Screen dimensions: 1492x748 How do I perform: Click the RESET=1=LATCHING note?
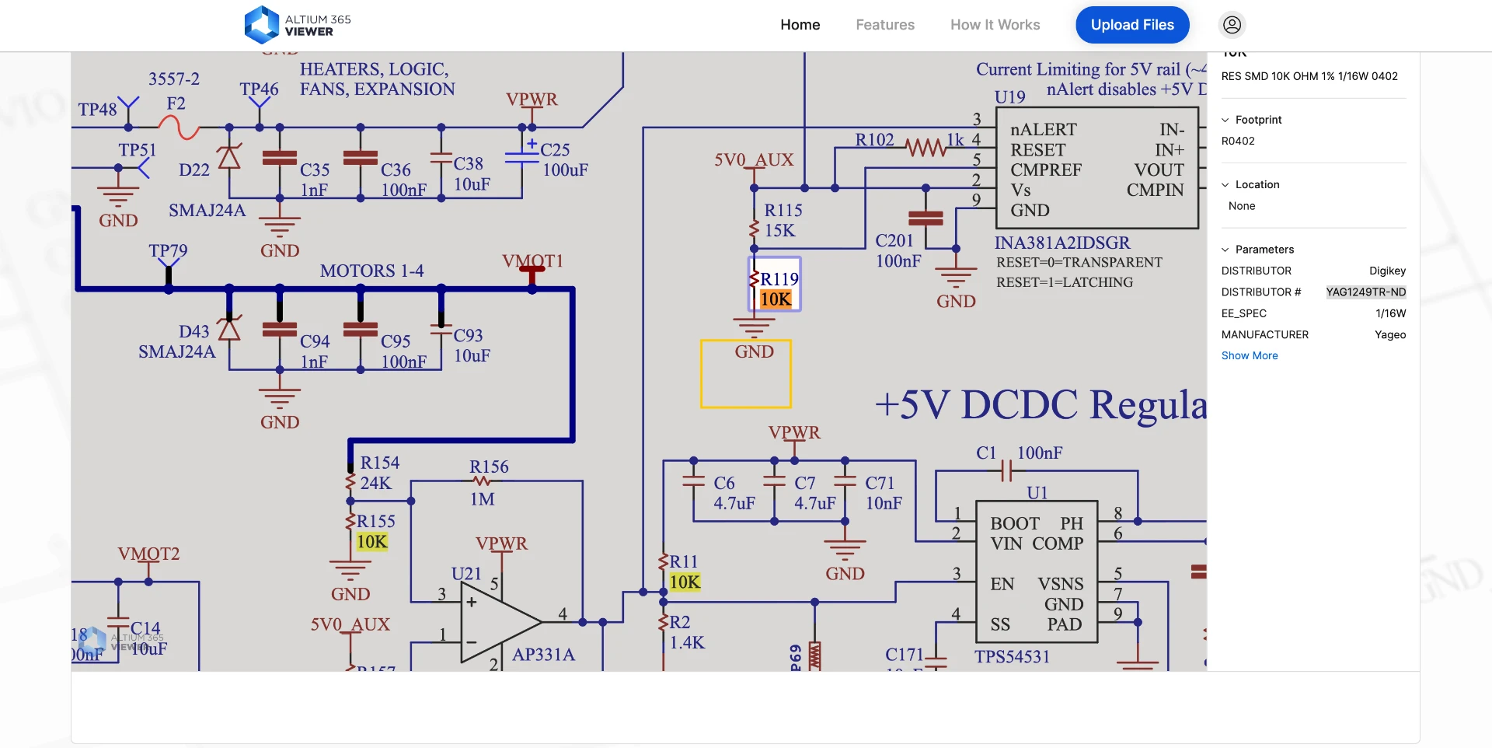pos(1065,282)
